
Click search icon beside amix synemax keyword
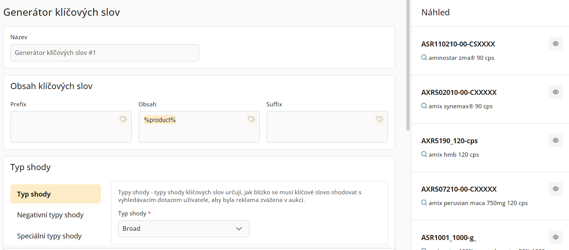click(x=424, y=106)
